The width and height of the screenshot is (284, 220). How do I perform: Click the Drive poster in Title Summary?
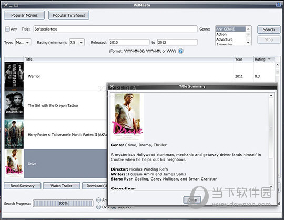127,117
